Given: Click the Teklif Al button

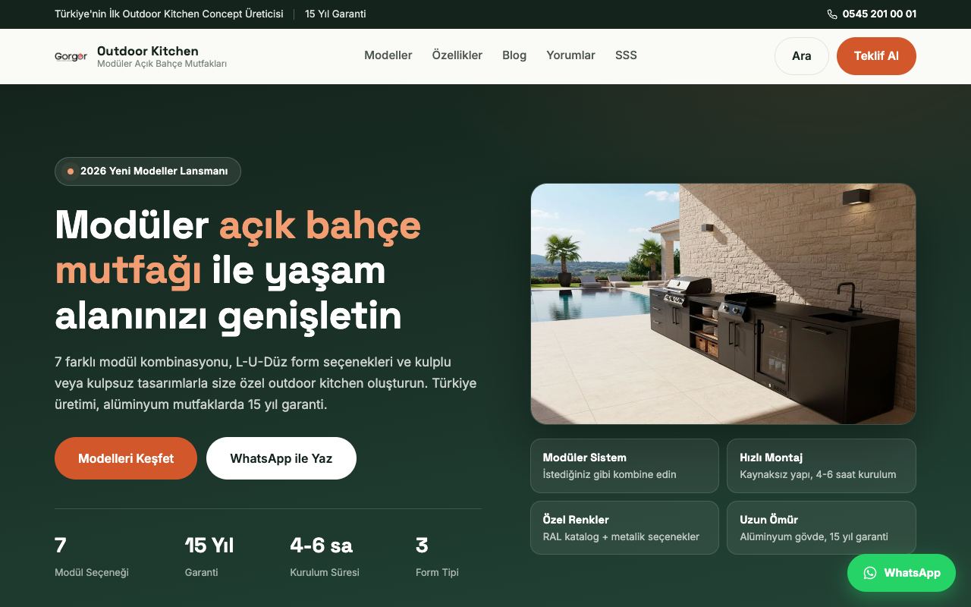Looking at the screenshot, I should click(x=876, y=56).
